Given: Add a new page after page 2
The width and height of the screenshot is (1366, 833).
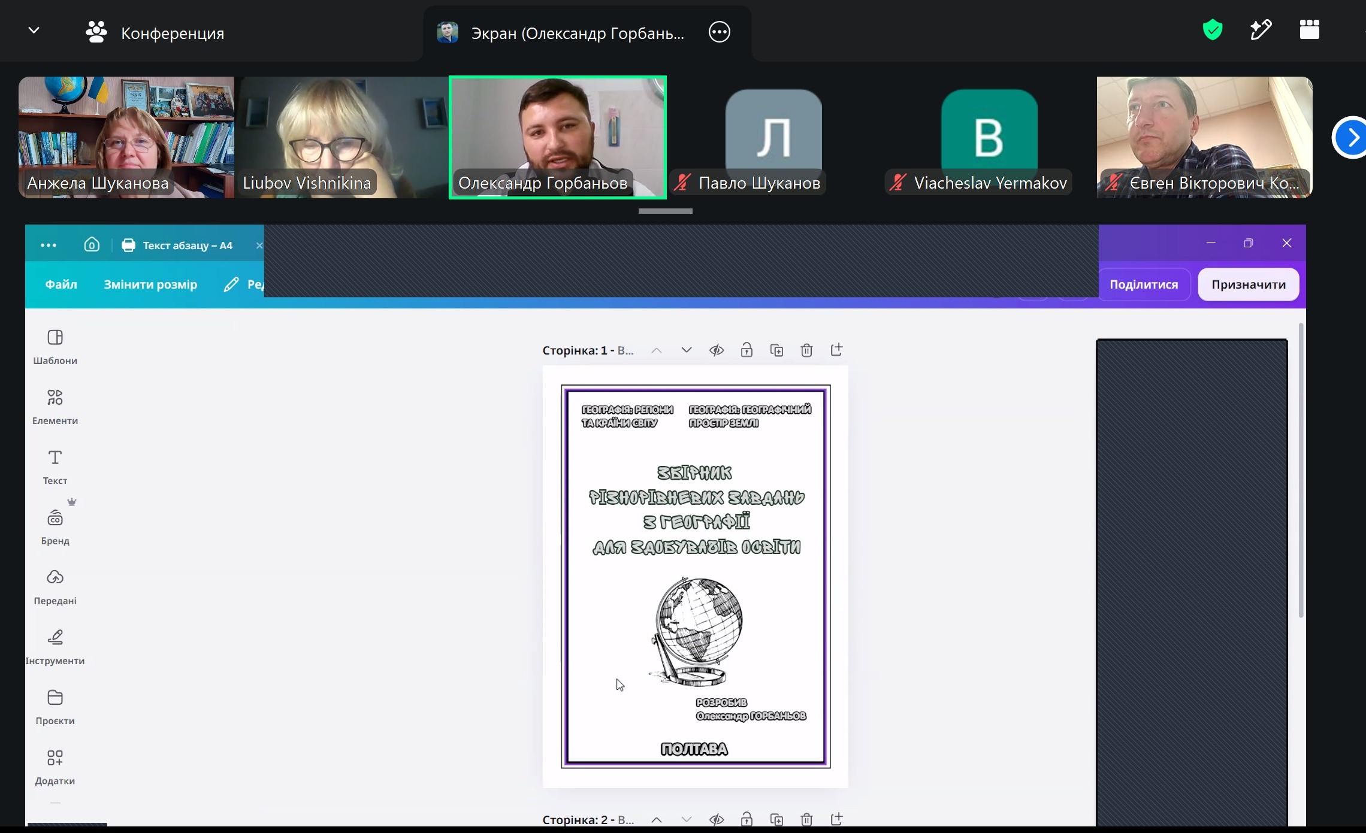Looking at the screenshot, I should (x=837, y=818).
